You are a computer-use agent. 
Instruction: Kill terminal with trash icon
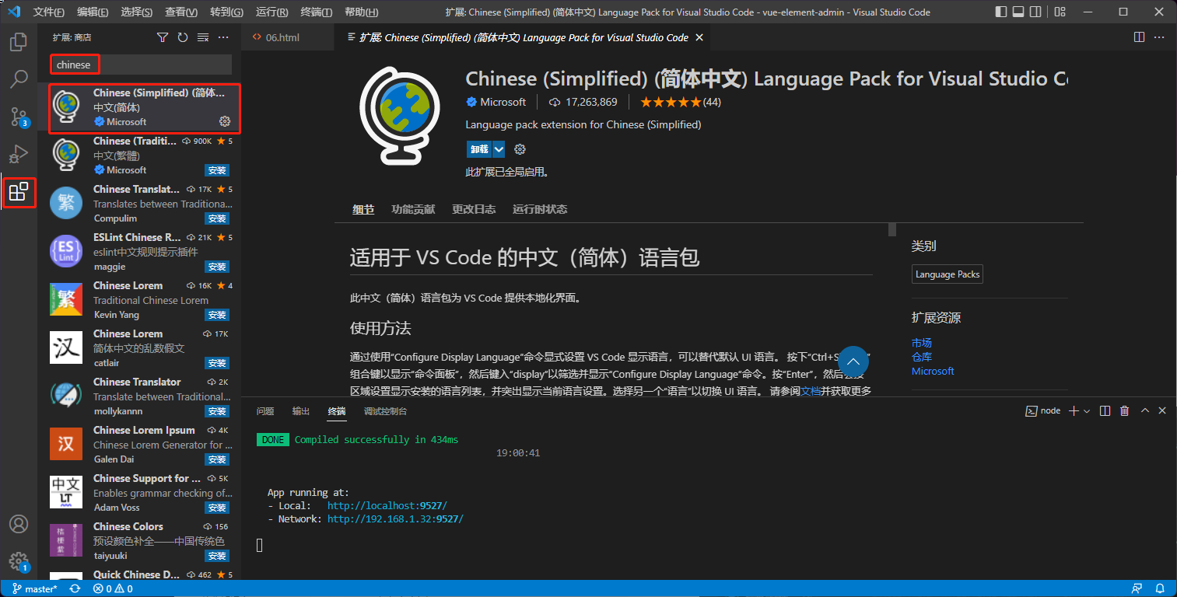pyautogui.click(x=1124, y=410)
